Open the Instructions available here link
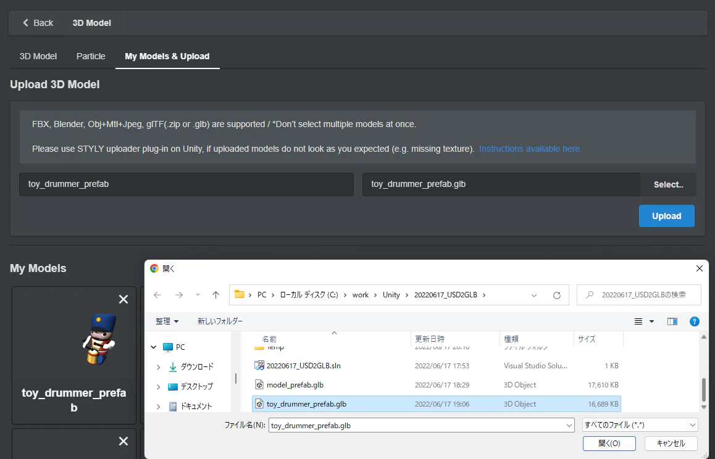This screenshot has width=715, height=459. pyautogui.click(x=530, y=149)
